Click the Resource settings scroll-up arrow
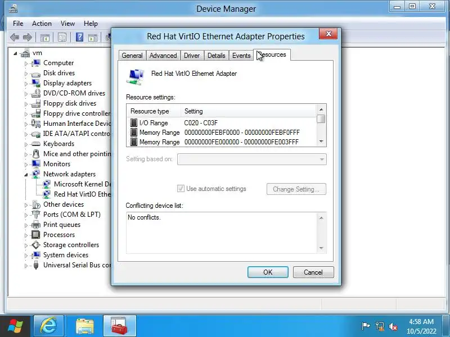 coord(321,110)
